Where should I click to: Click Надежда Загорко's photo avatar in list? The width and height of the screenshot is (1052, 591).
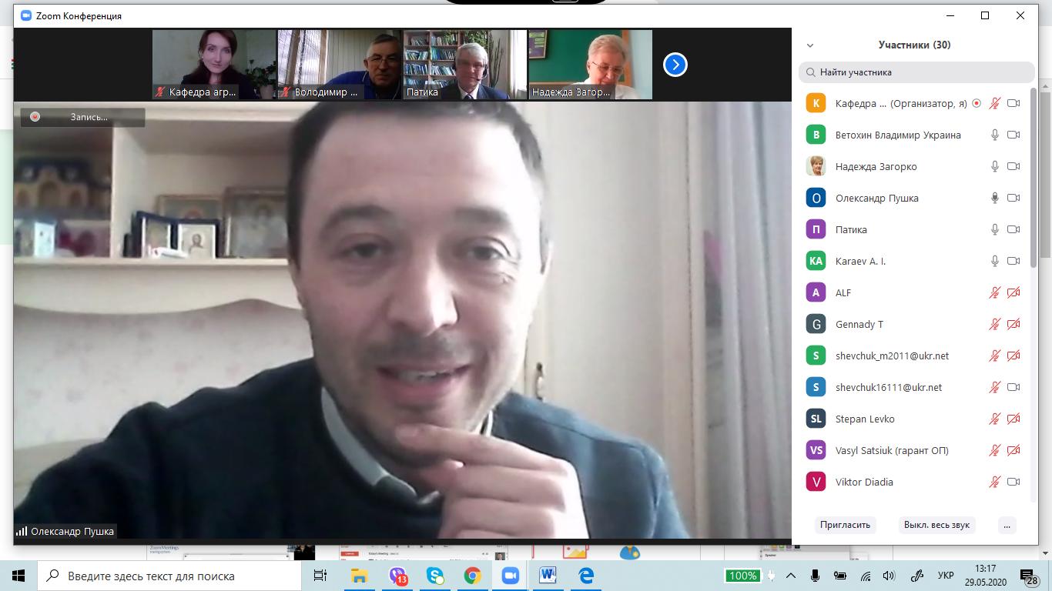tap(816, 166)
